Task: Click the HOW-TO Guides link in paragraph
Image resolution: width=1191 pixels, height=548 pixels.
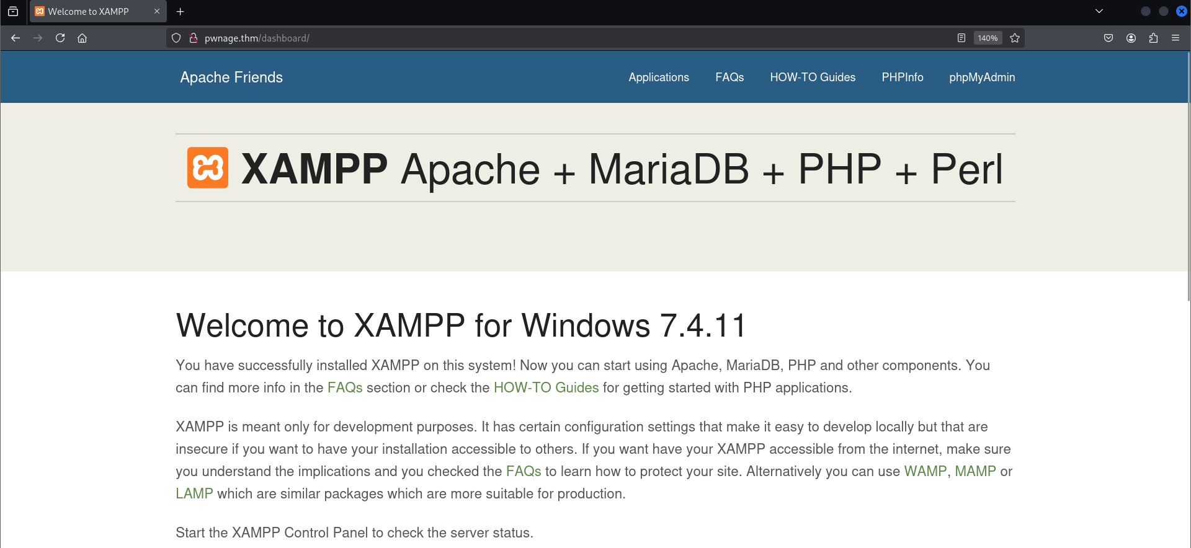Action: [x=546, y=387]
